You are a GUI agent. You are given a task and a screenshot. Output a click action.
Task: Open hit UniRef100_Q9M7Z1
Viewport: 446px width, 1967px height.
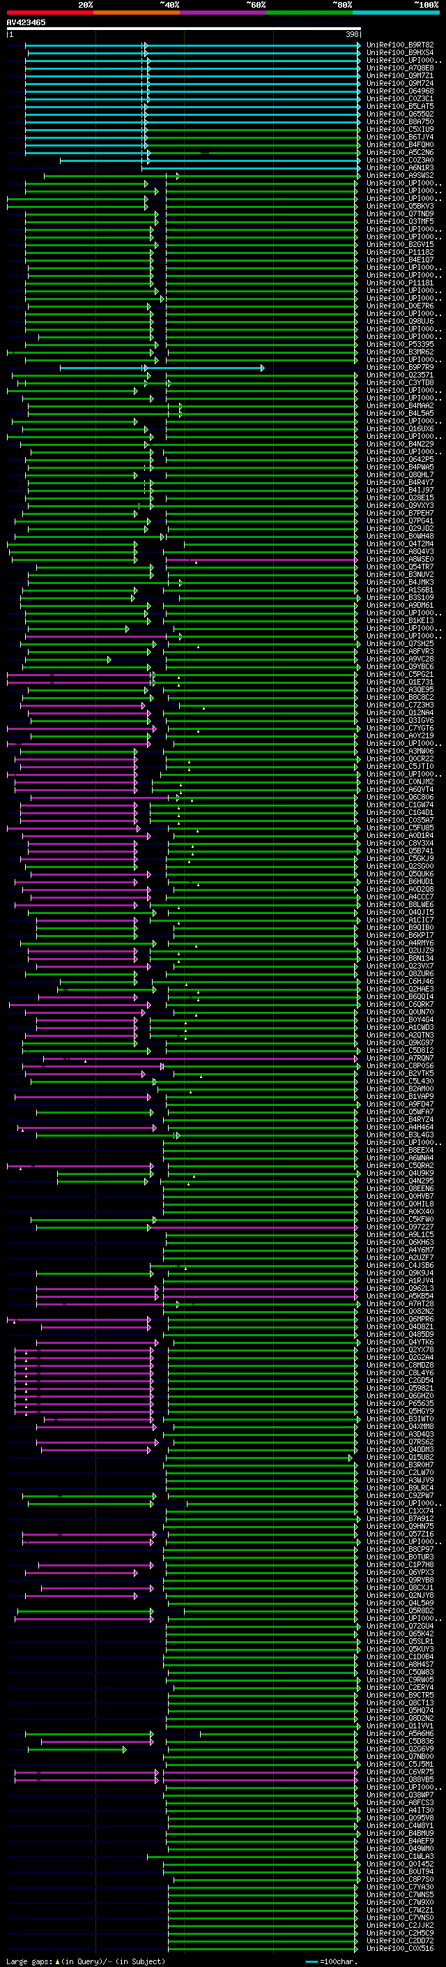tap(400, 75)
